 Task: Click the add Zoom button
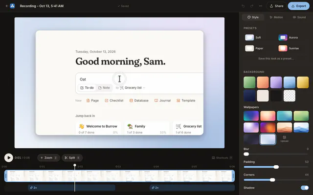[48, 158]
